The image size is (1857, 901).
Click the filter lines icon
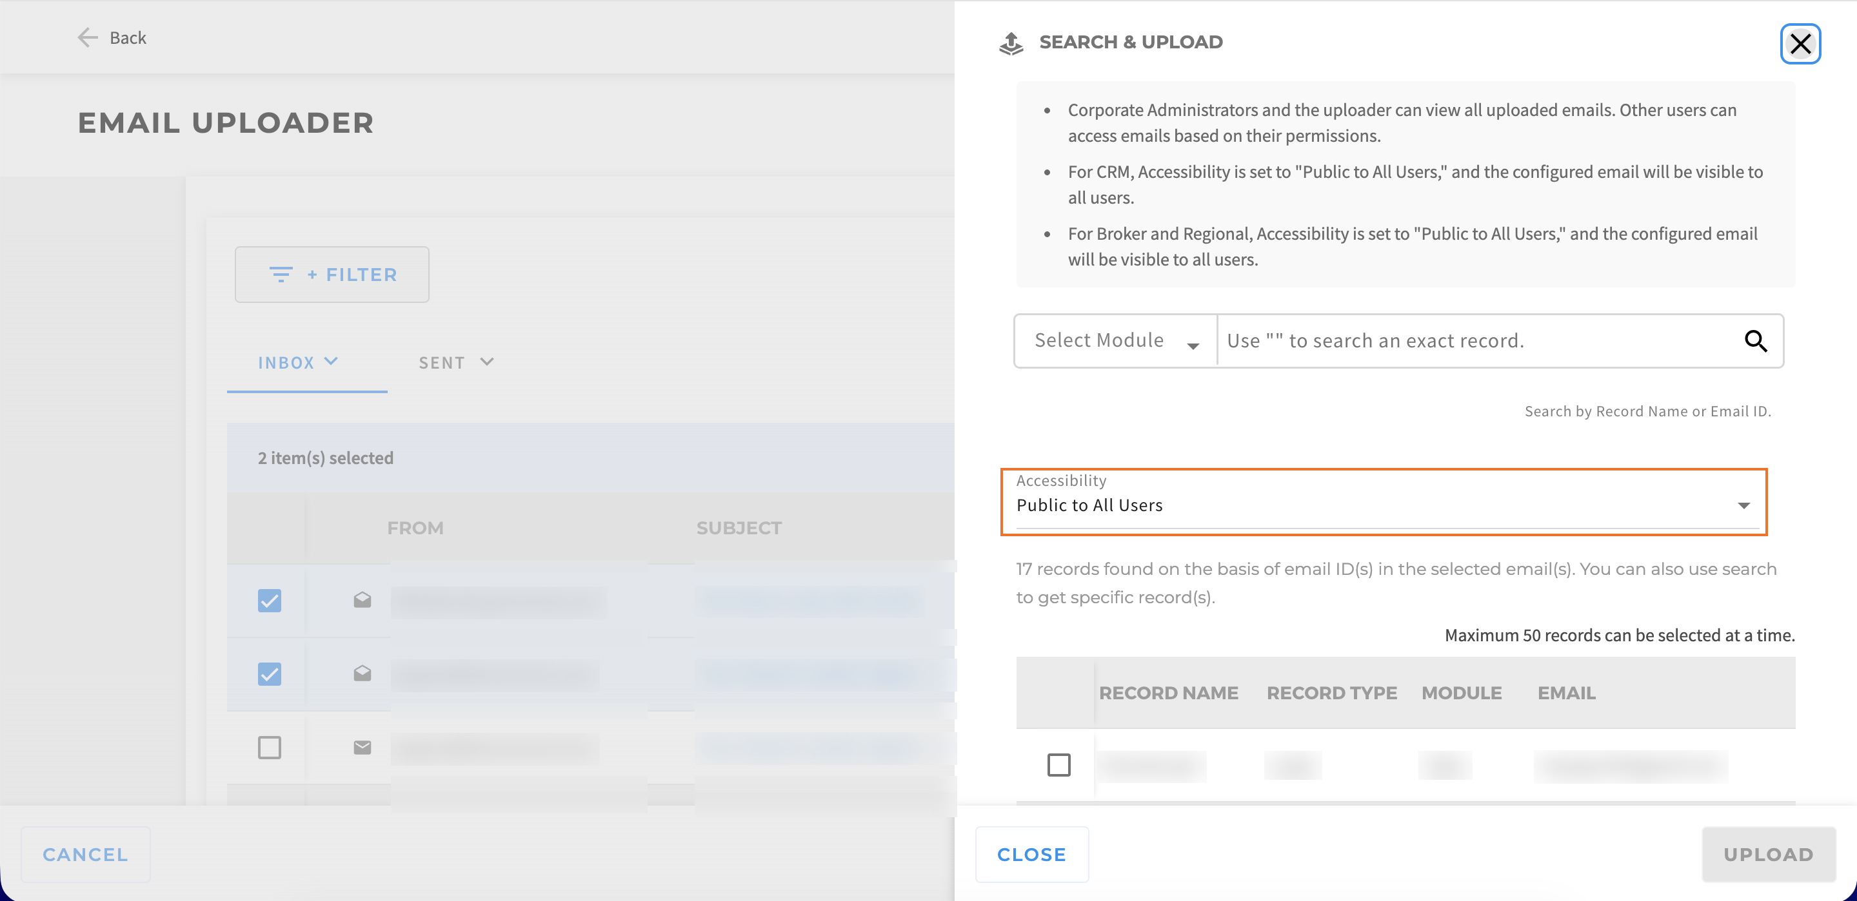tap(281, 275)
